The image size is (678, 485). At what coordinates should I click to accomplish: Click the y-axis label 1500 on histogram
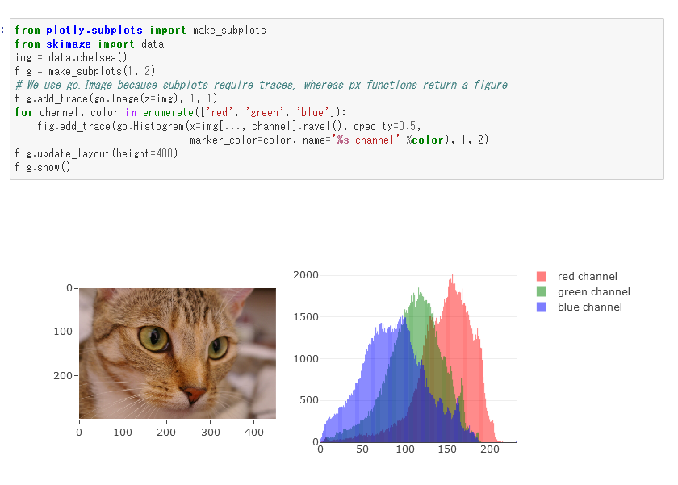306,317
